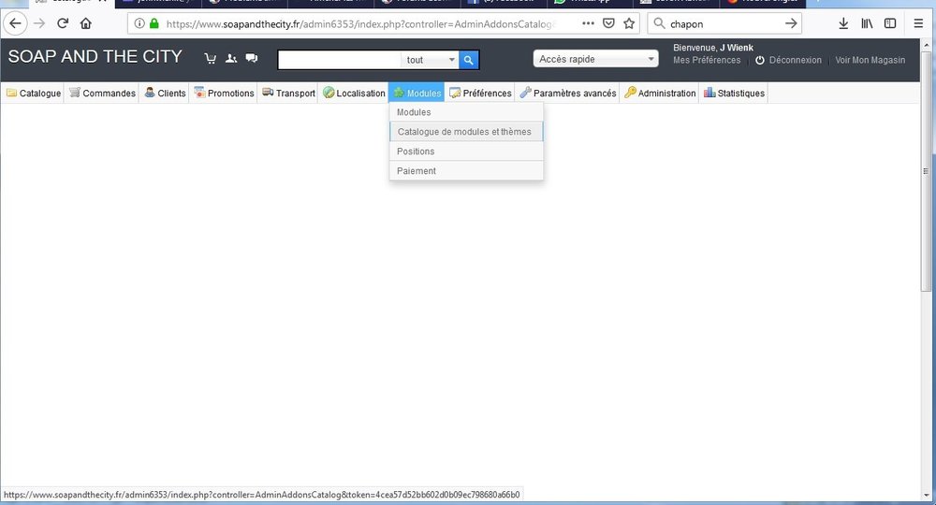Go to the browser home page icon
This screenshot has height=505, width=936.
[x=86, y=24]
